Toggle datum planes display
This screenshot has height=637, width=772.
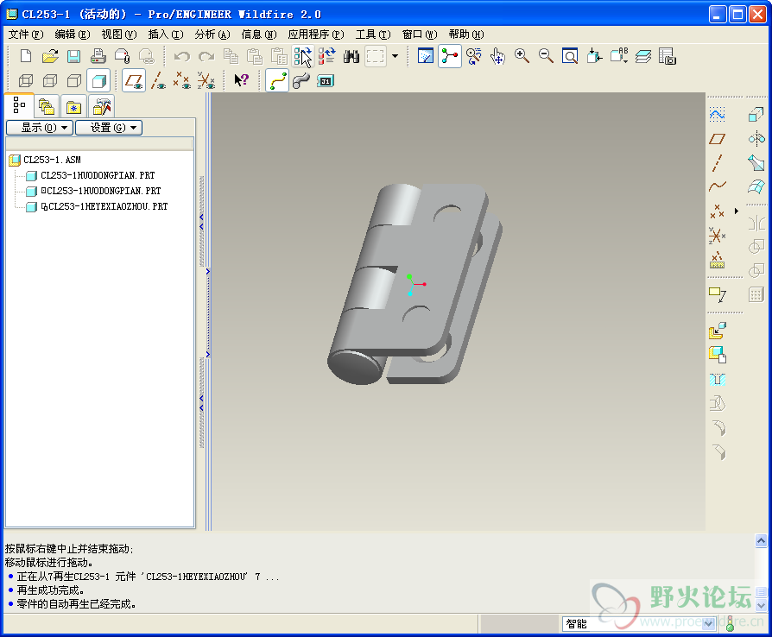click(x=134, y=81)
